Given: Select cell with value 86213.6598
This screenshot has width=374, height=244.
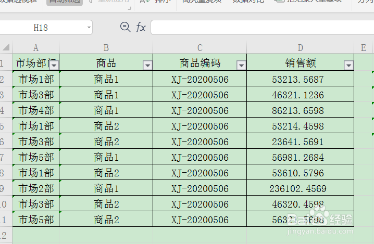Looking at the screenshot, I should (x=301, y=110).
